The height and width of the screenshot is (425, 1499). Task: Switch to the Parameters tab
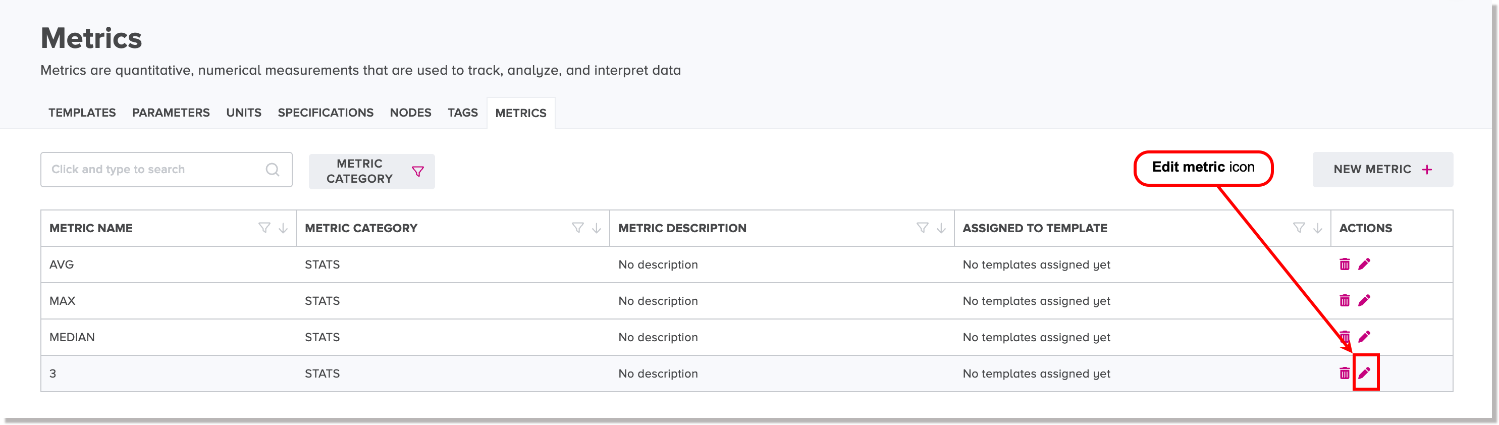171,113
